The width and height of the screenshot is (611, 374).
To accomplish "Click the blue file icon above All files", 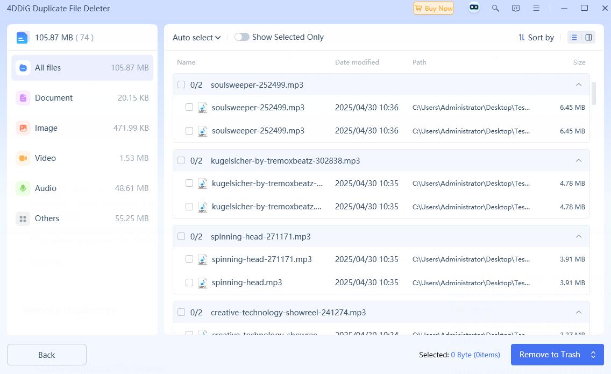I will pyautogui.click(x=22, y=37).
